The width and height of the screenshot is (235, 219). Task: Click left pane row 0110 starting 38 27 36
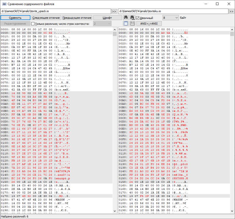tap(57, 150)
